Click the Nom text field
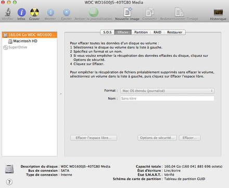 pyautogui.click(x=167, y=98)
